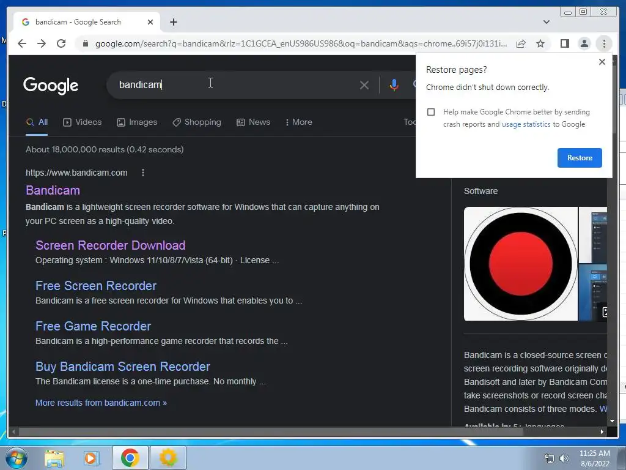The width and height of the screenshot is (626, 470).
Task: Share this page using the share icon
Action: pyautogui.click(x=521, y=43)
